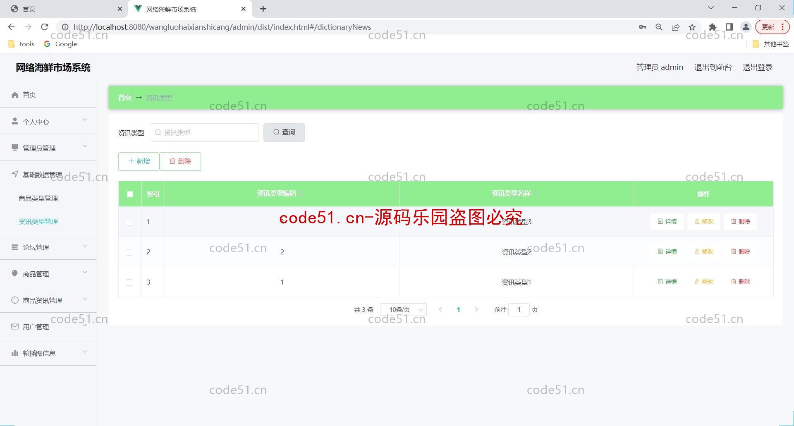
Task: Go to 首页 in sidebar menu
Action: click(x=48, y=95)
